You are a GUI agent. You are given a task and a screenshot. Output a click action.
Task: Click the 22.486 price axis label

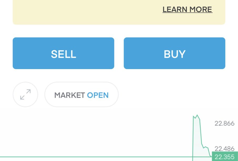point(224,149)
